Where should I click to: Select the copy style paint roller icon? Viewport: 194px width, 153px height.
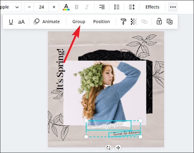[123, 22]
